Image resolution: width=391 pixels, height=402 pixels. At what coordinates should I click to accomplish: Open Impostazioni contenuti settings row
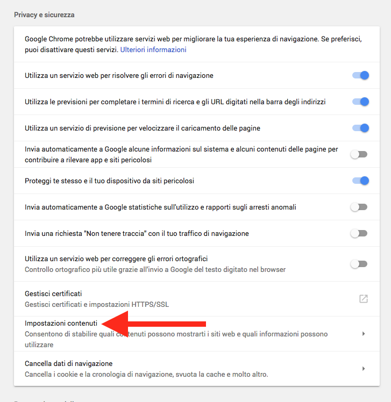point(197,334)
